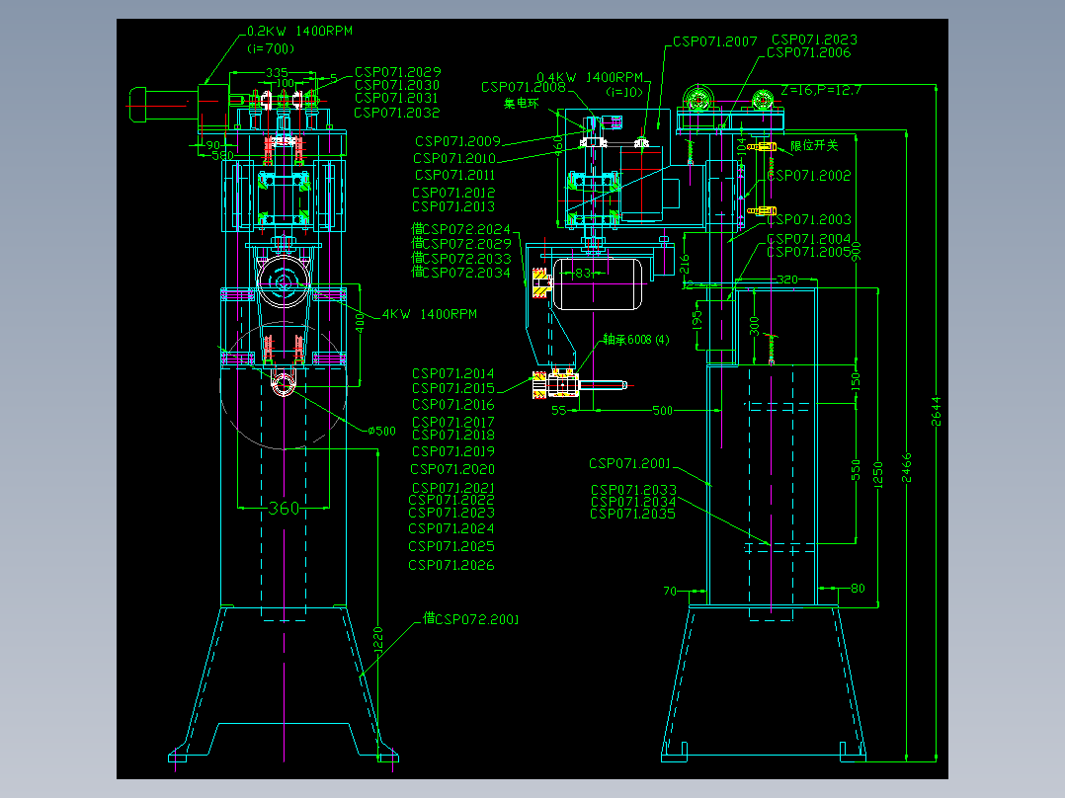Select the 限位开关 limit switch label
The width and height of the screenshot is (1065, 798).
click(814, 145)
